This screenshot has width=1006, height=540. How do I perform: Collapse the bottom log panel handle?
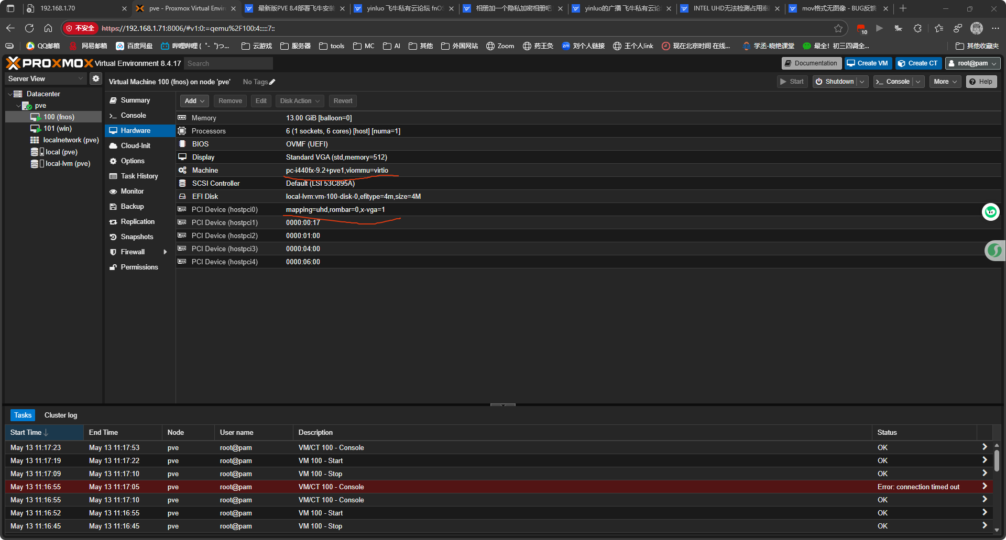point(503,405)
